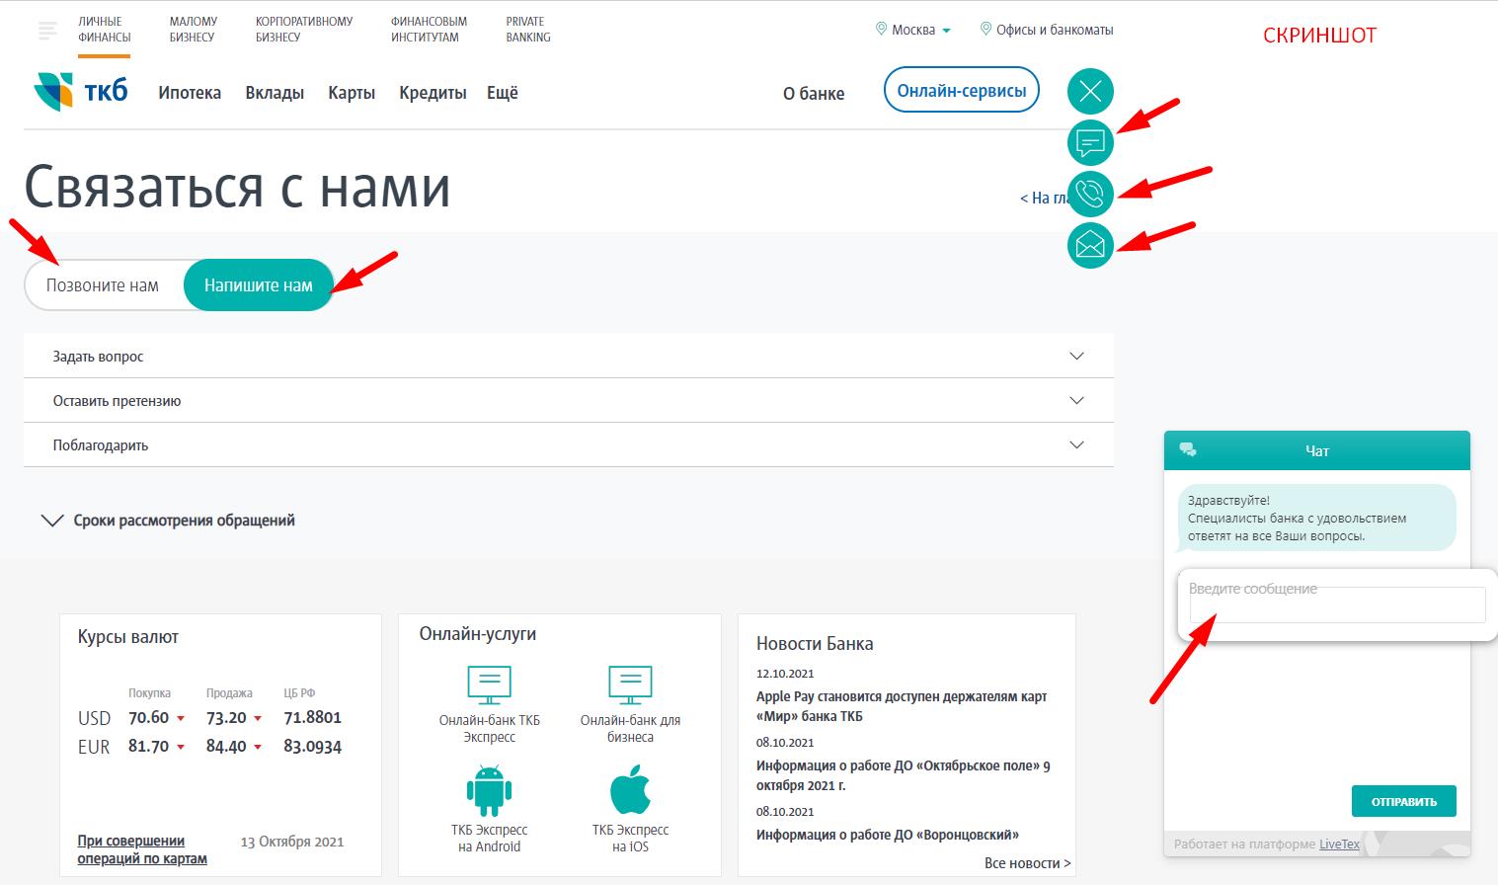The width and height of the screenshot is (1498, 885).
Task: Select Корпоративному бизнесу top tab
Action: click(304, 30)
